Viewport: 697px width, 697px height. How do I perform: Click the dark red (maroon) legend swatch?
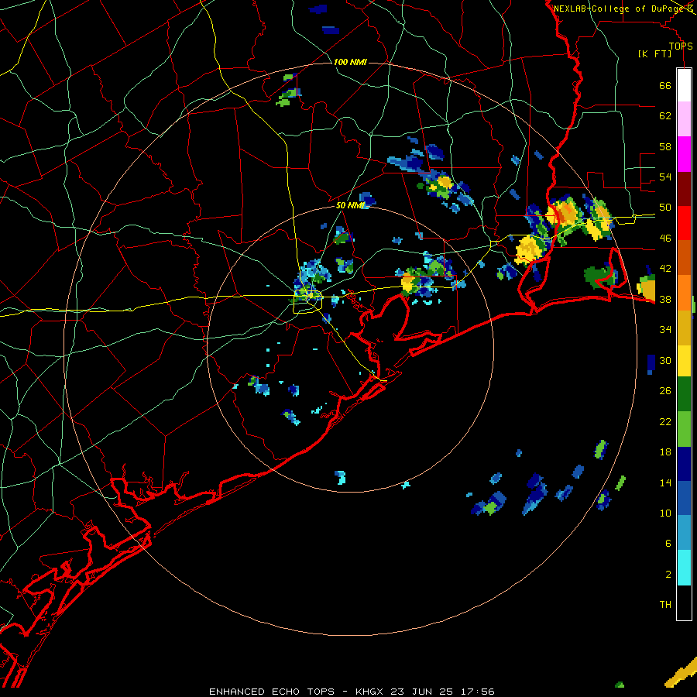[x=684, y=189]
